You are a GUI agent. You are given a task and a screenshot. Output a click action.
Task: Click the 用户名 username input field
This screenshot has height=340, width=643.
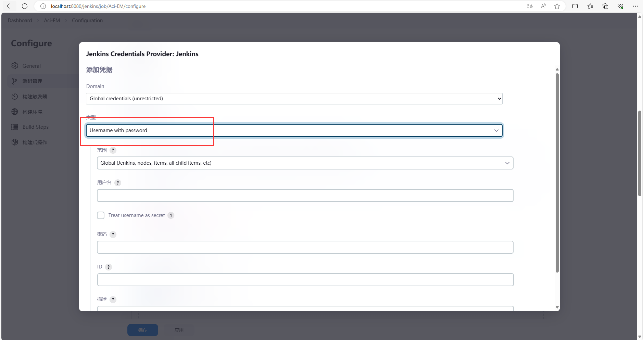pyautogui.click(x=305, y=196)
